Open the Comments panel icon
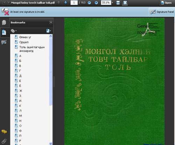This screenshot has height=145, width=175. (4, 132)
